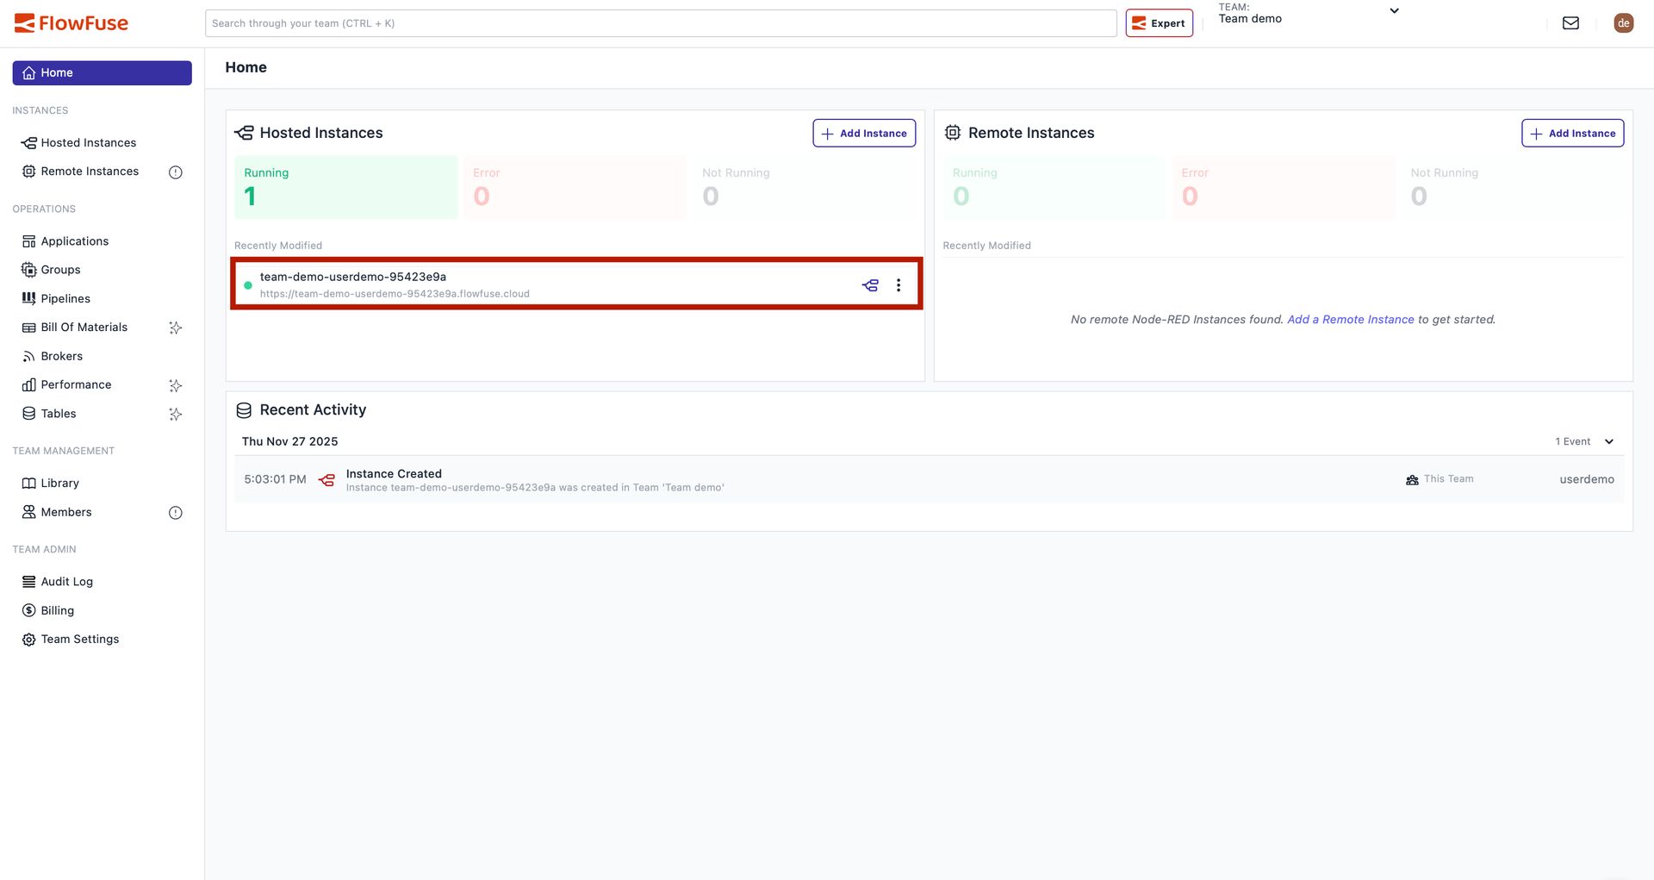1654x880 pixels.
Task: Toggle Expert mode
Action: coord(1159,22)
